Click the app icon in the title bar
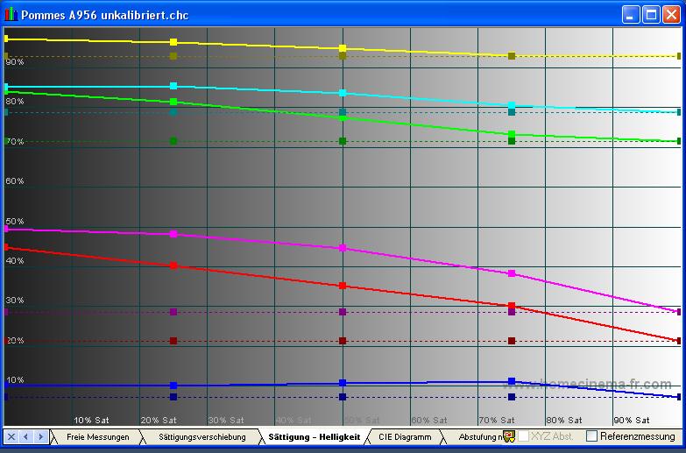 (11, 15)
